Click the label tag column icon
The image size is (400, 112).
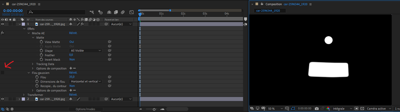tap(22, 19)
